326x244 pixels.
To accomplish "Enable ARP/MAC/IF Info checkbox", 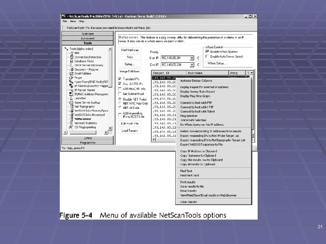I will pyautogui.click(x=120, y=89).
